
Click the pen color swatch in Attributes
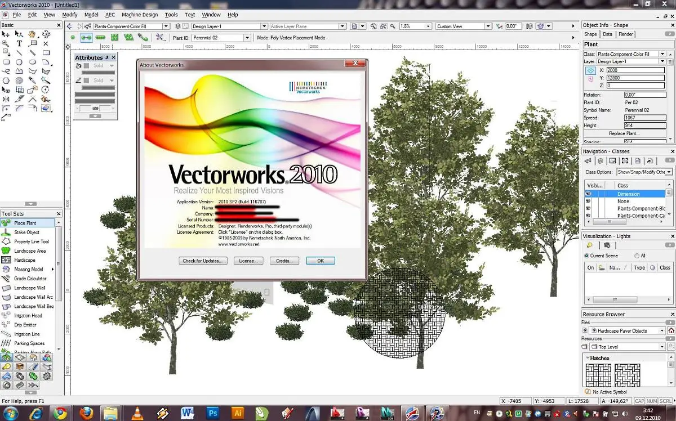coord(86,80)
